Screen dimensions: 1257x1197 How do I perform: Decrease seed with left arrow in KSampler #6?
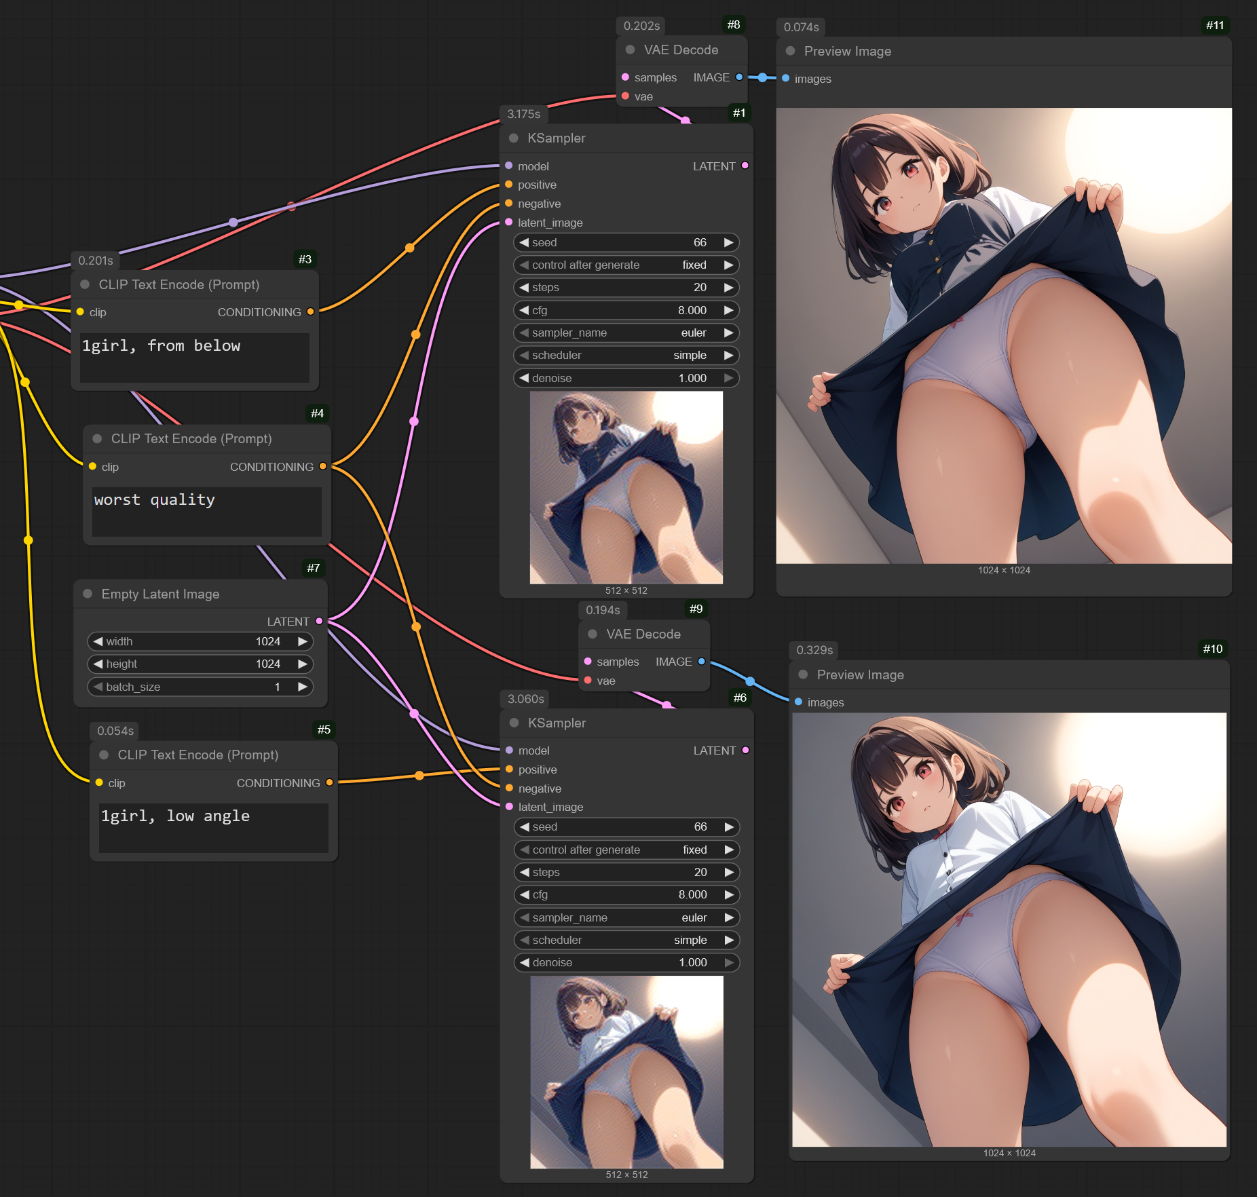(x=525, y=826)
